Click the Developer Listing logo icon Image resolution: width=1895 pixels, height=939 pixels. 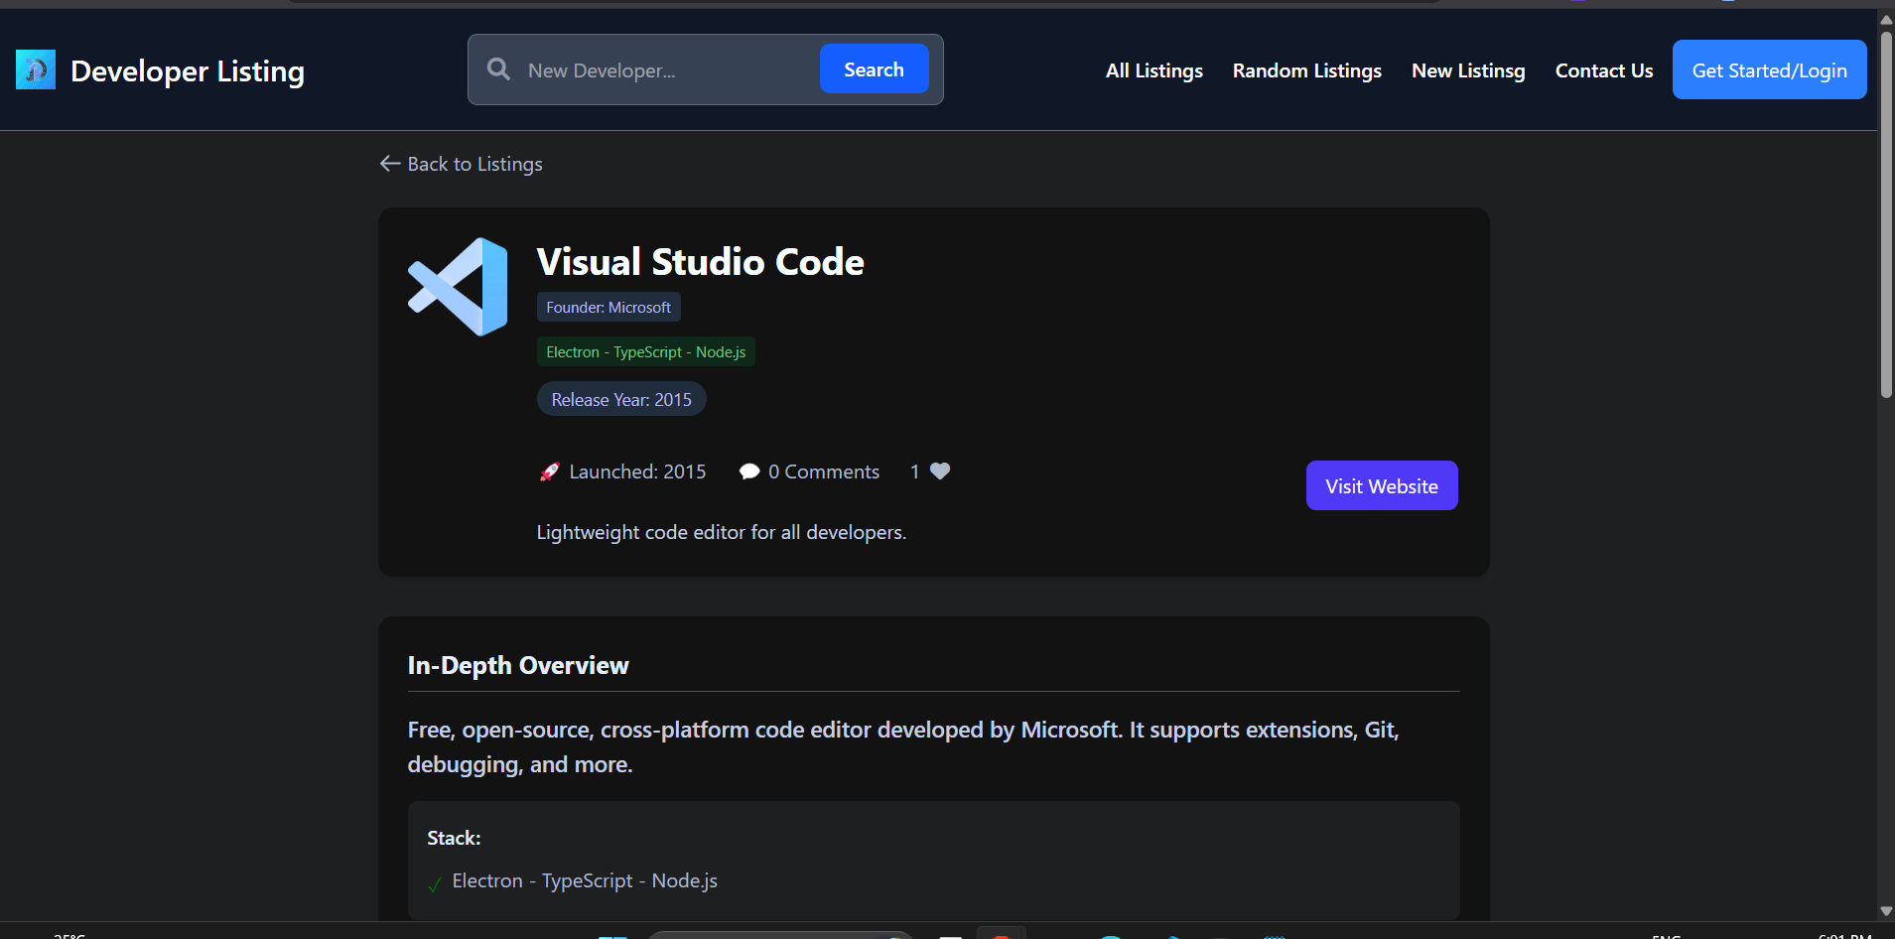coord(36,69)
